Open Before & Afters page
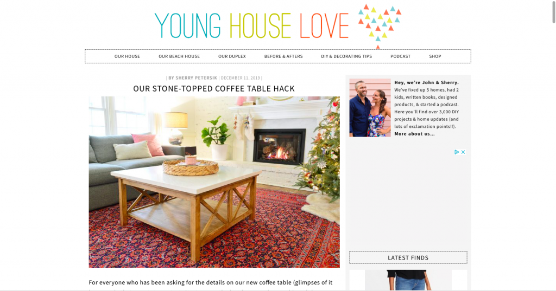 283,56
